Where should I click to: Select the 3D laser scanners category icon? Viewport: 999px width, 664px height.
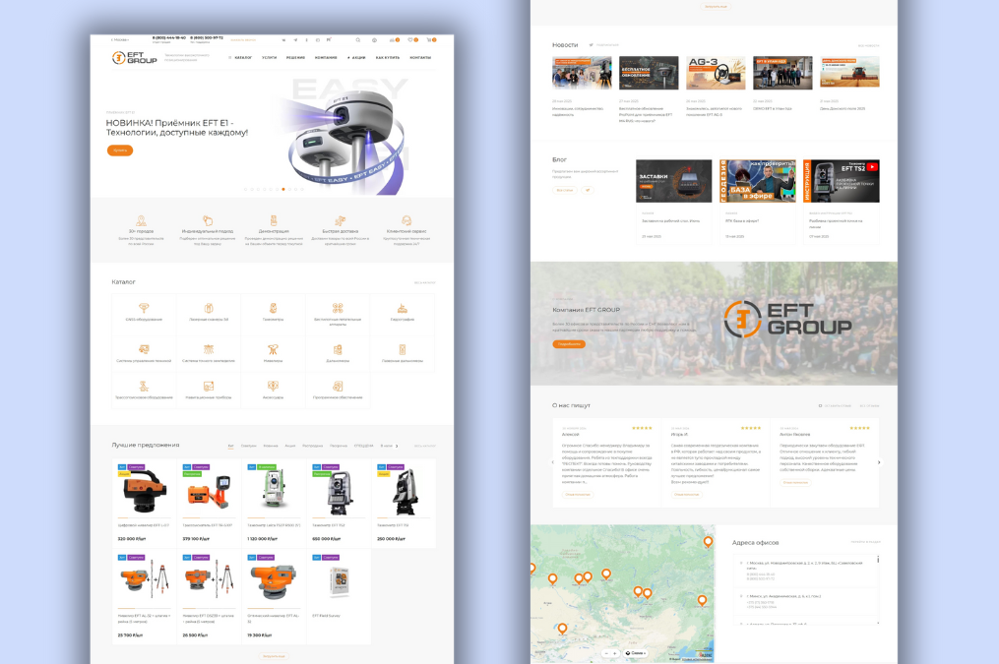[209, 308]
